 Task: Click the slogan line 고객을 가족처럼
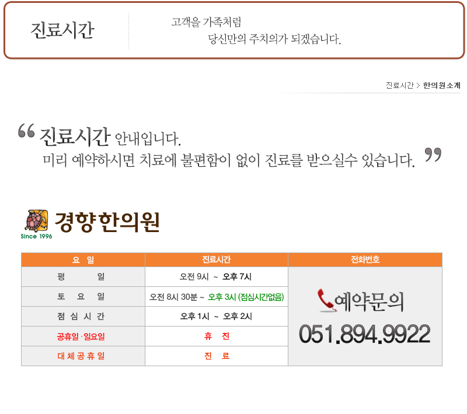tap(206, 22)
